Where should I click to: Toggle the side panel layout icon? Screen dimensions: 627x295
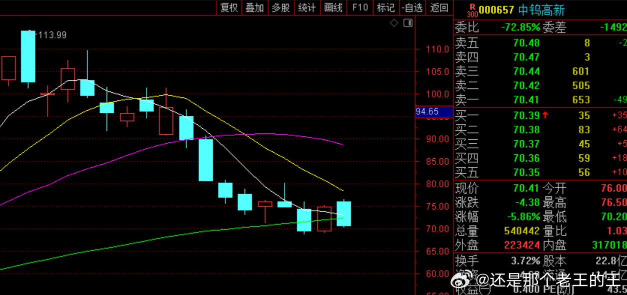click(408, 23)
